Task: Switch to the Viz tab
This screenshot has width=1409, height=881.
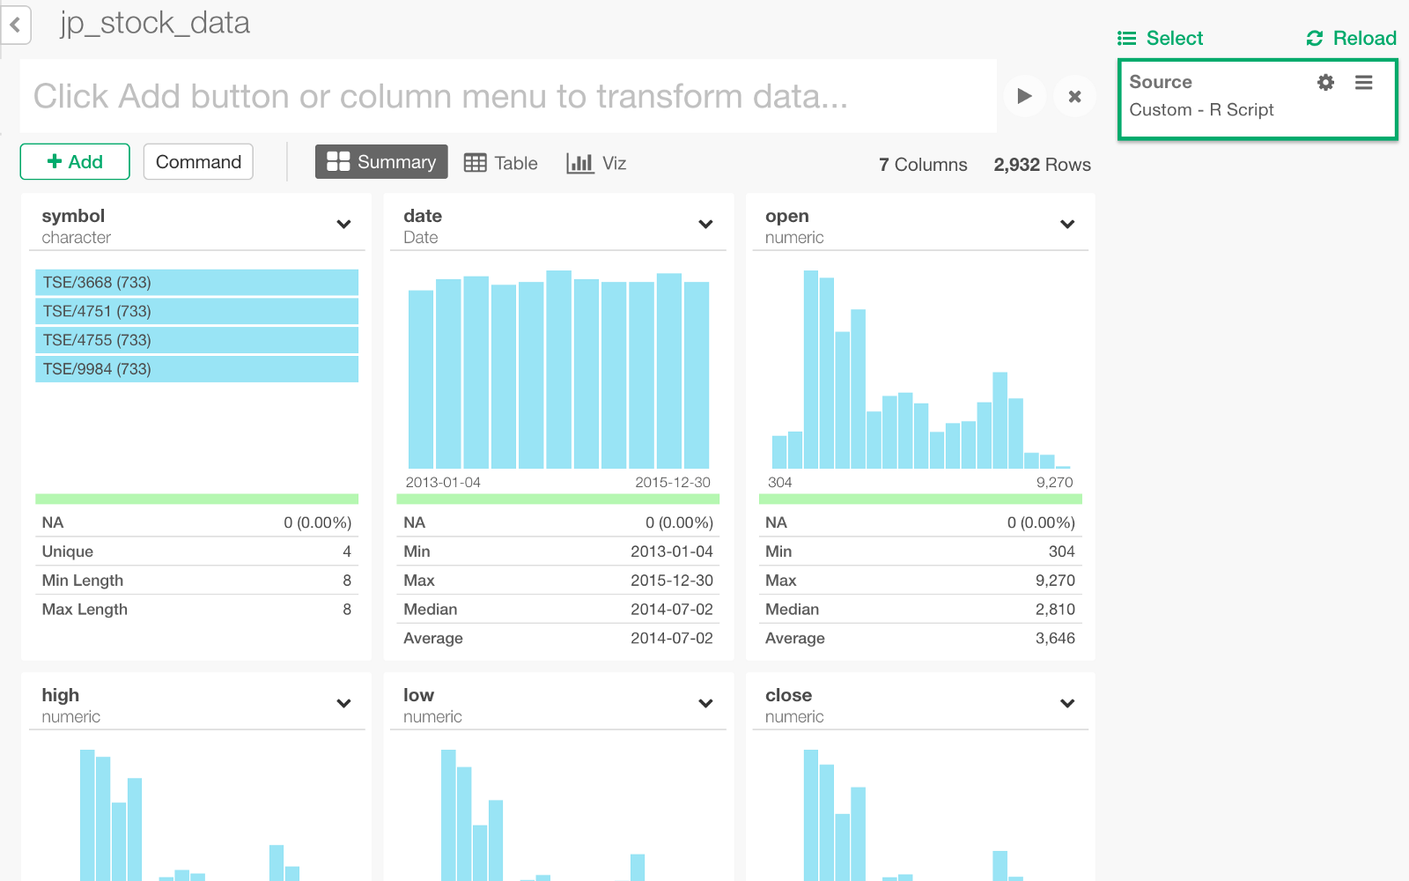Action: coord(596,162)
